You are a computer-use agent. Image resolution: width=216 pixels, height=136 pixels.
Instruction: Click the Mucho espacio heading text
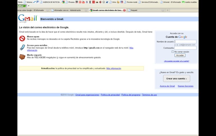(34, 55)
